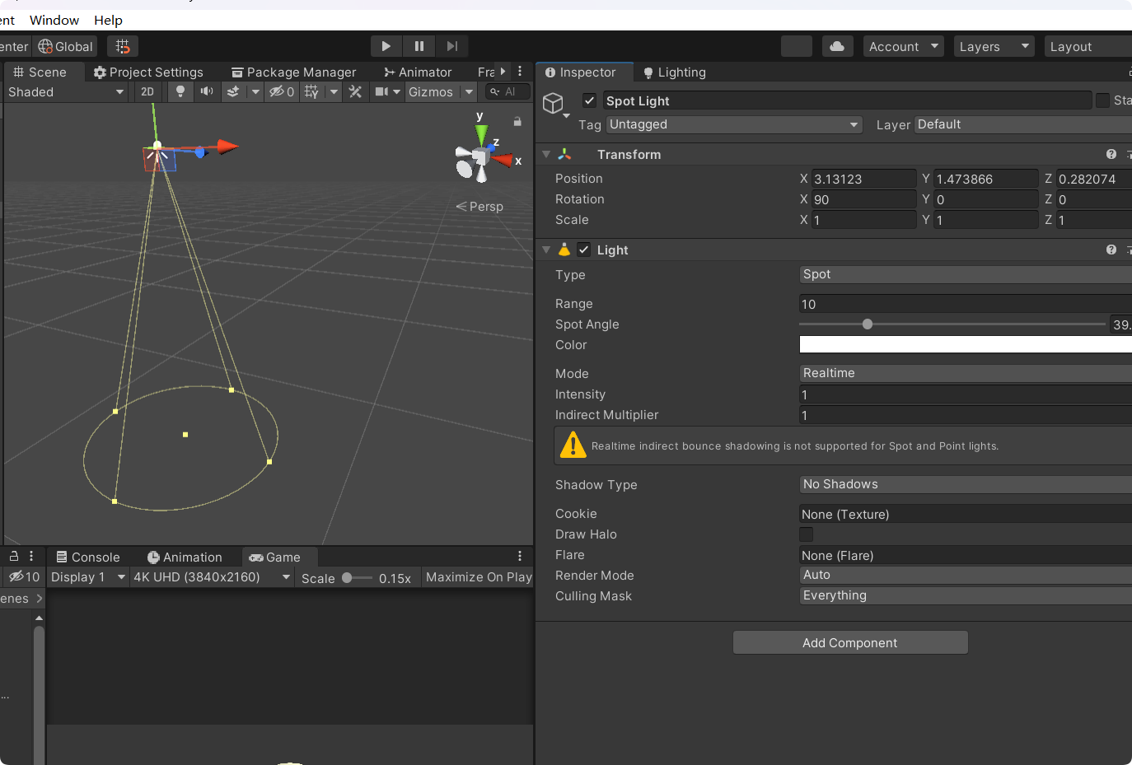Toggle 2D view mode in the Scene
This screenshot has width=1132, height=765.
(147, 91)
